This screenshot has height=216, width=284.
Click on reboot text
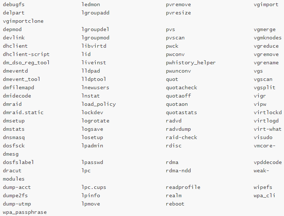175,204
